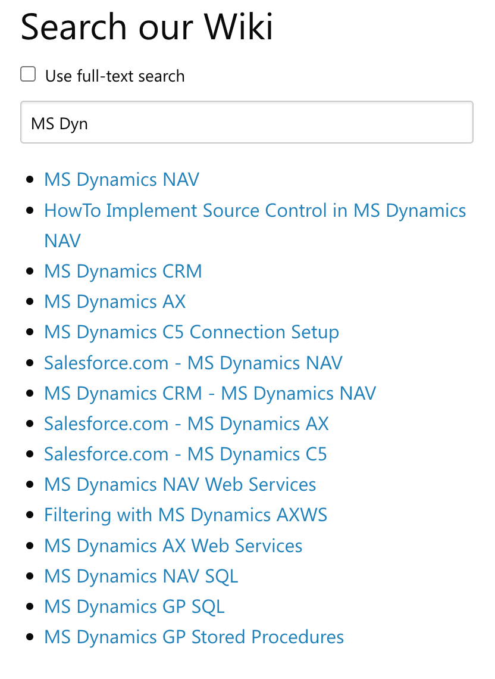Open MS Dynamics CRM - MS Dynamics NAV link
The width and height of the screenshot is (495, 679).
tap(210, 394)
